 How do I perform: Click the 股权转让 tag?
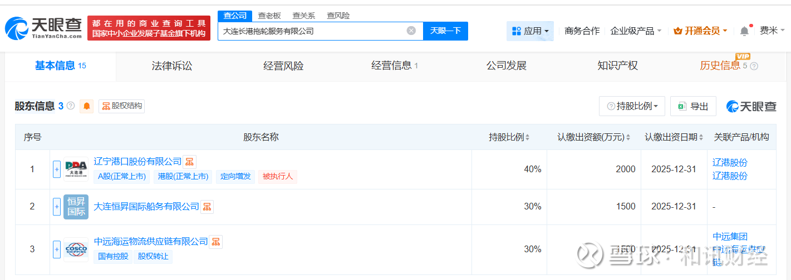click(x=153, y=257)
